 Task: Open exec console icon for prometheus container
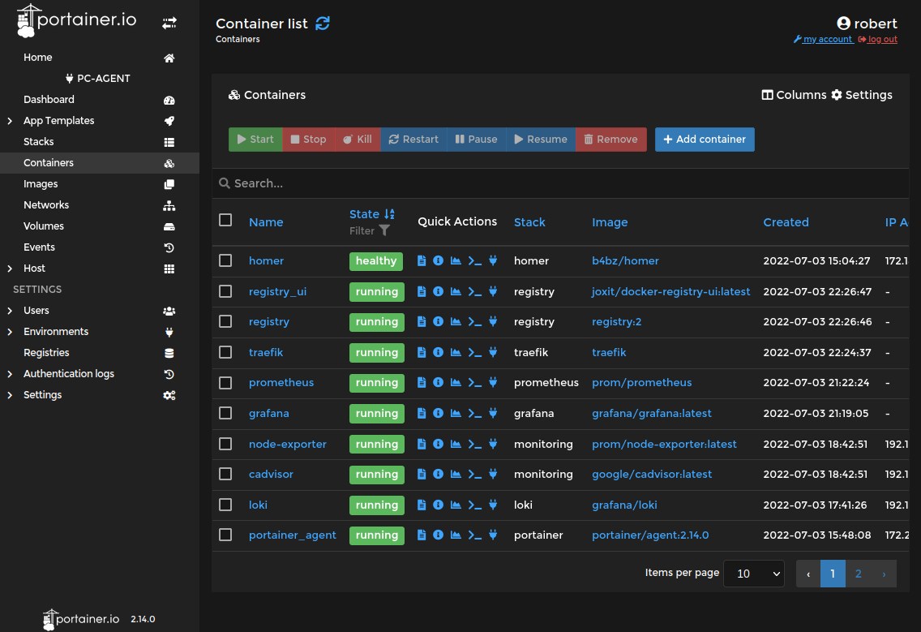(475, 383)
